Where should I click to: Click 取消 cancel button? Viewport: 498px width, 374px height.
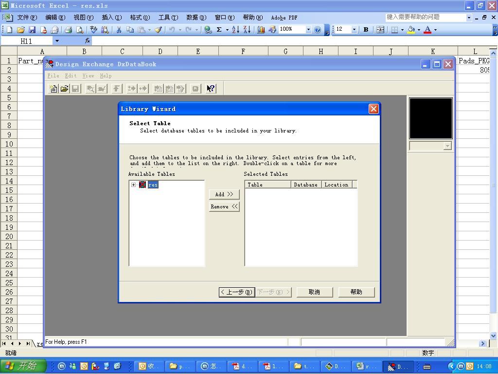click(x=315, y=292)
